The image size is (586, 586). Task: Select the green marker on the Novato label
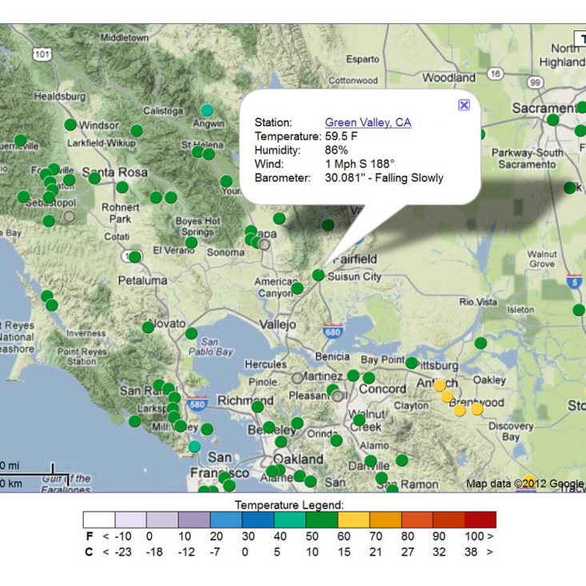148,328
